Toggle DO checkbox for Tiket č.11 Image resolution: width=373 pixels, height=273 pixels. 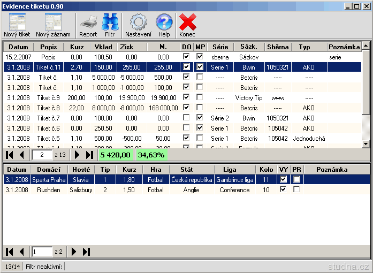coord(186,67)
